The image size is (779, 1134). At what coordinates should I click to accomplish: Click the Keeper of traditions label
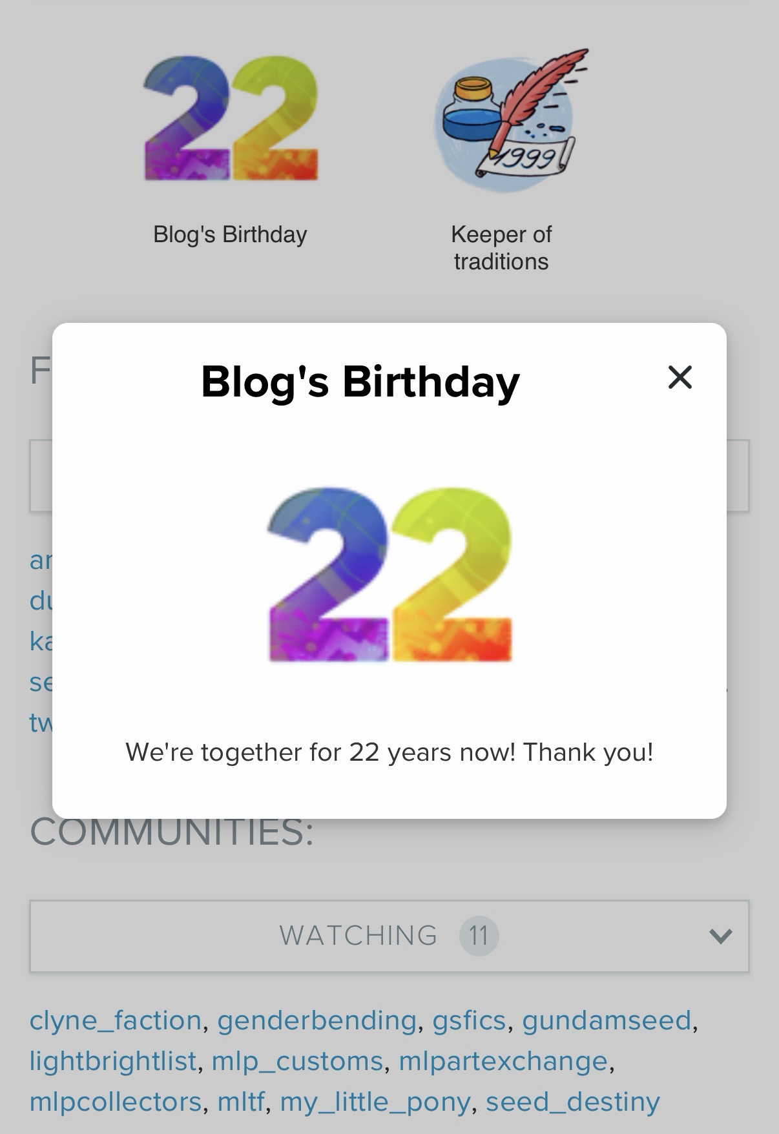point(501,247)
